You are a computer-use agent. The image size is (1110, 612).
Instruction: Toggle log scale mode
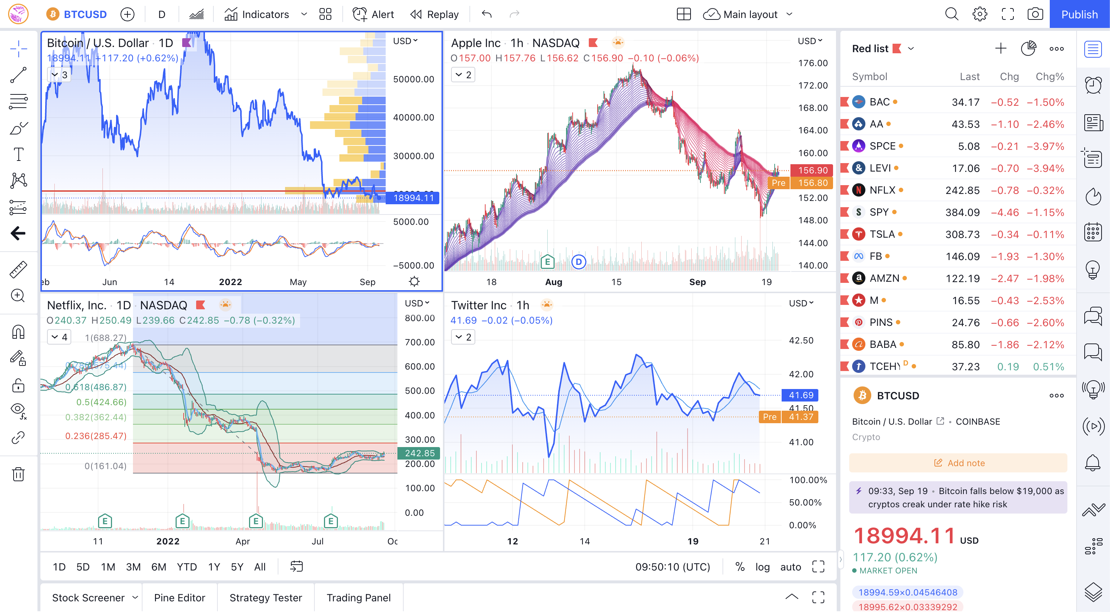[762, 567]
